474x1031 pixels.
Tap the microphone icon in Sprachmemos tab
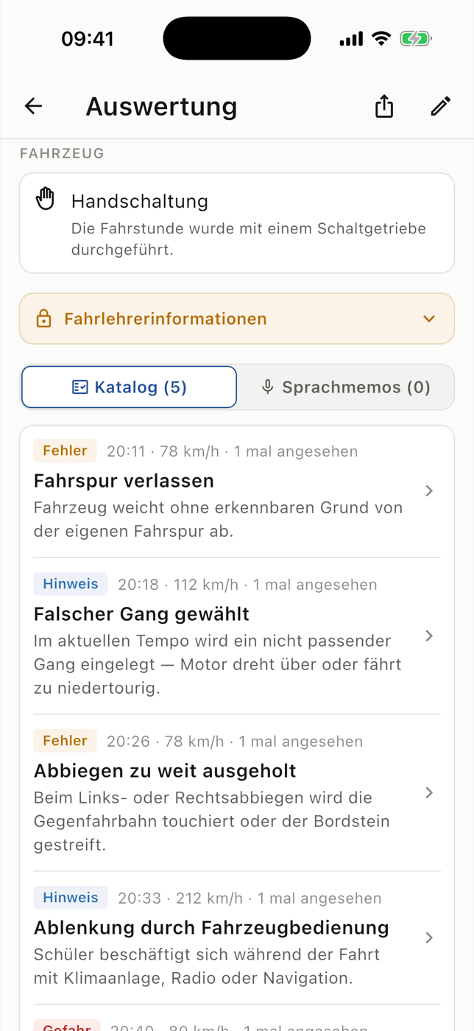pyautogui.click(x=268, y=387)
